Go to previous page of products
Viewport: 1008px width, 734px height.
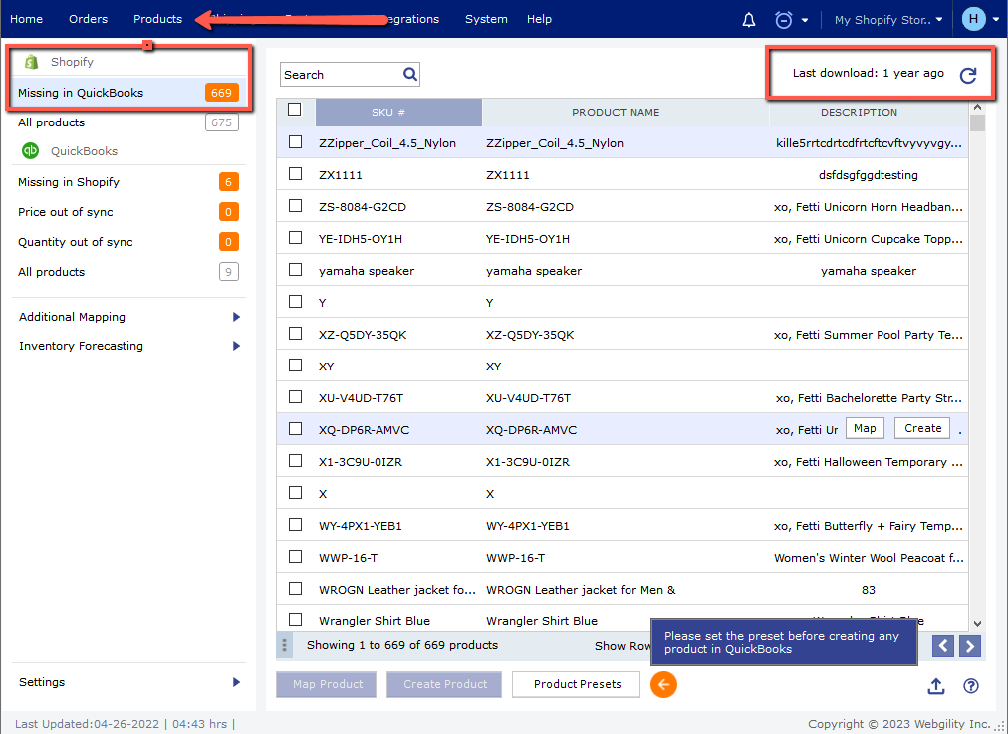943,646
